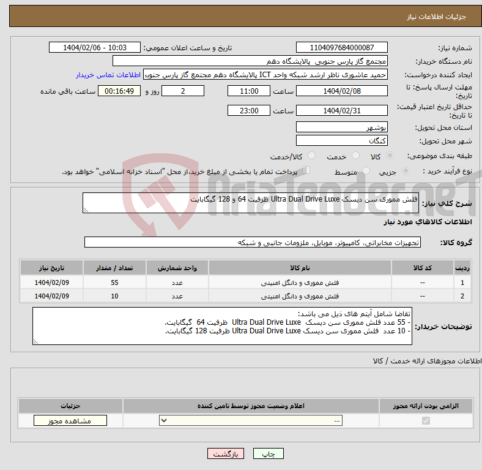This screenshot has width=482, height=470.
Task: Click the resize handle of description textarea
Action: [86, 210]
